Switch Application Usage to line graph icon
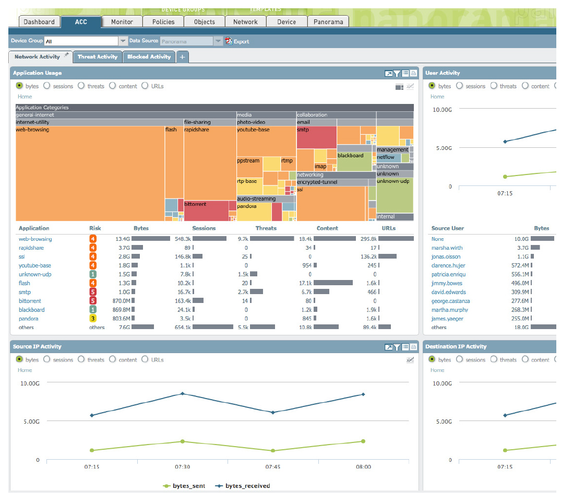Viewport: 561px width, 502px height. (410, 87)
